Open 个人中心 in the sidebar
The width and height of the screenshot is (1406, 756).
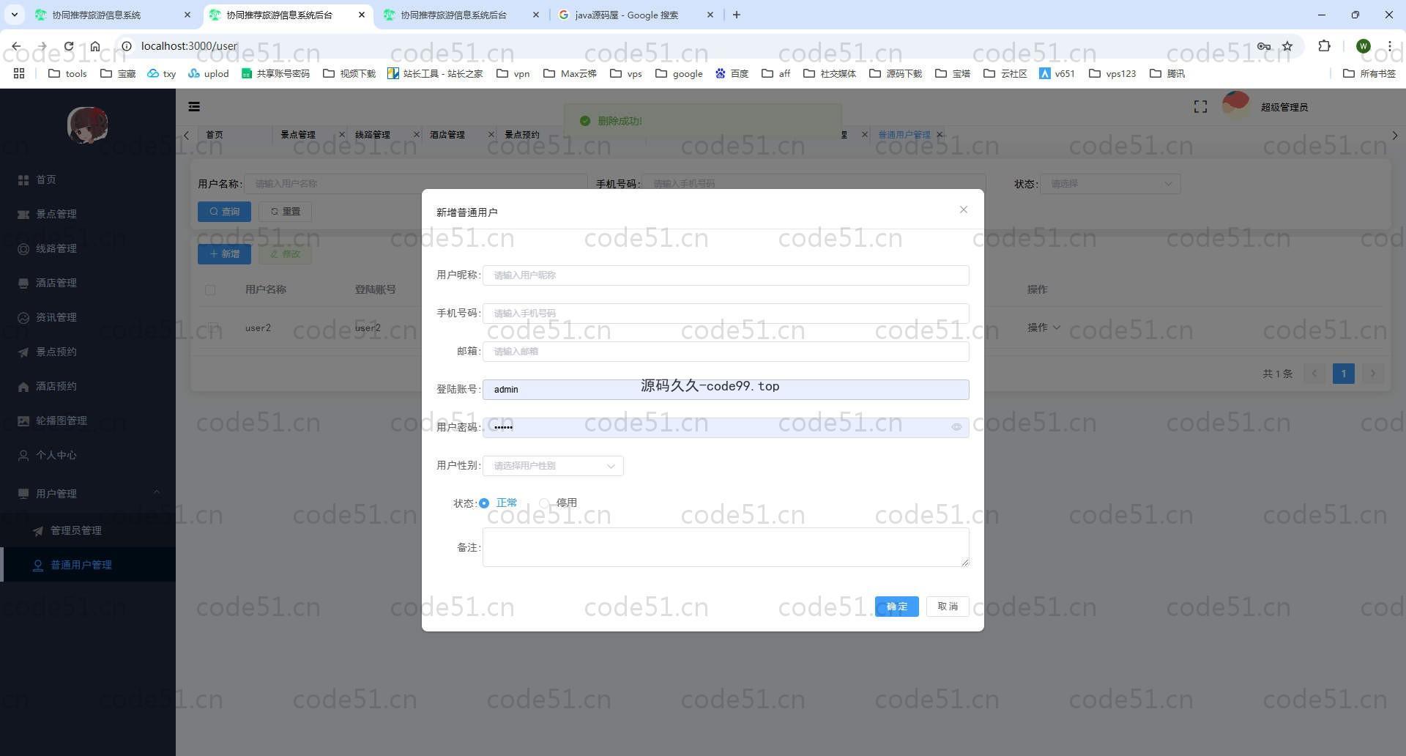(88, 455)
